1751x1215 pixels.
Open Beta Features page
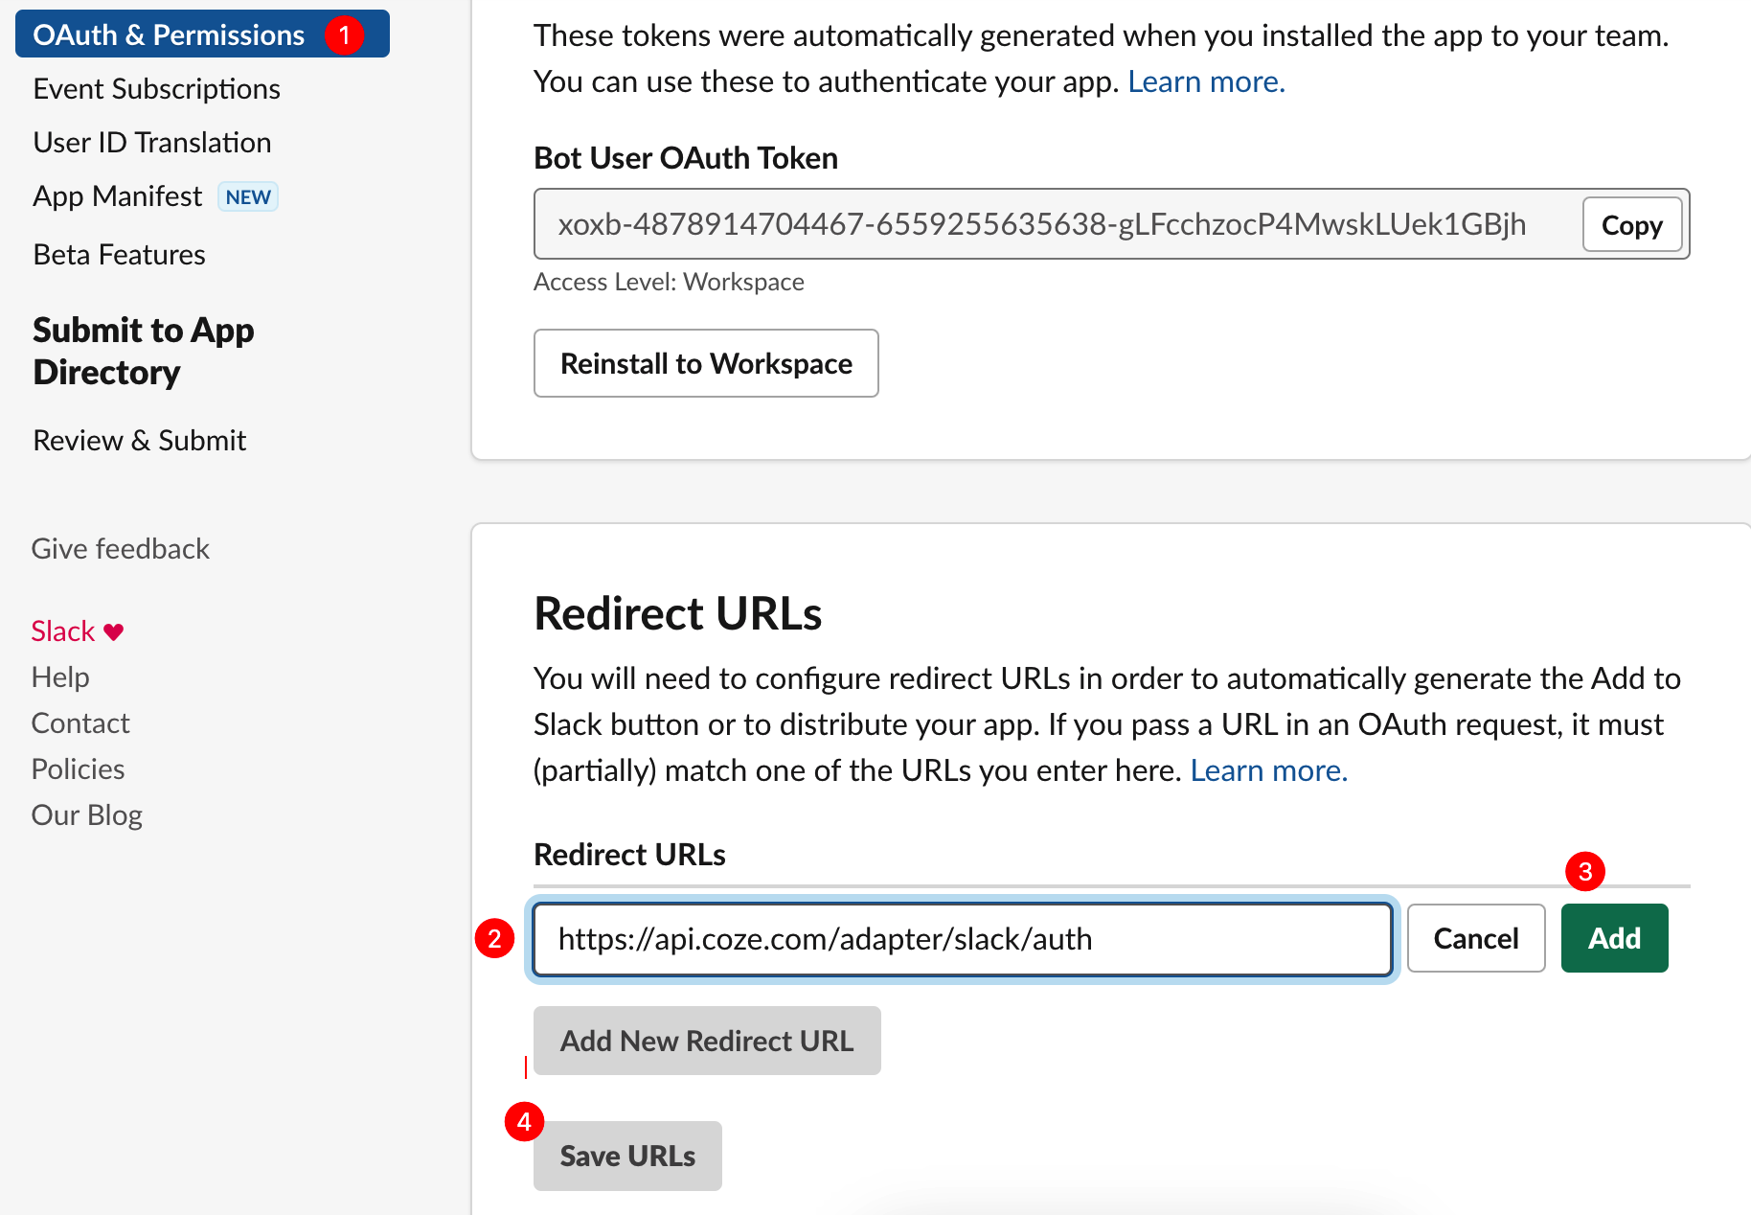(120, 255)
